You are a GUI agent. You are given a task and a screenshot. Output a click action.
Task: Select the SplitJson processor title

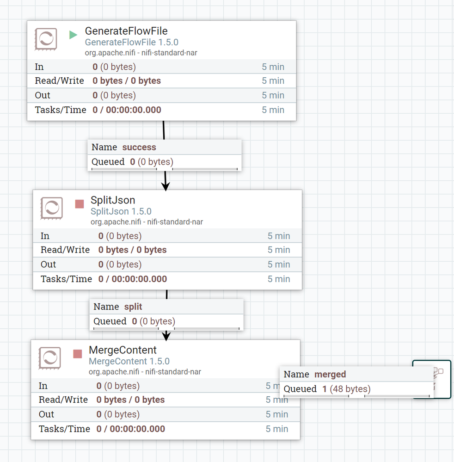112,200
